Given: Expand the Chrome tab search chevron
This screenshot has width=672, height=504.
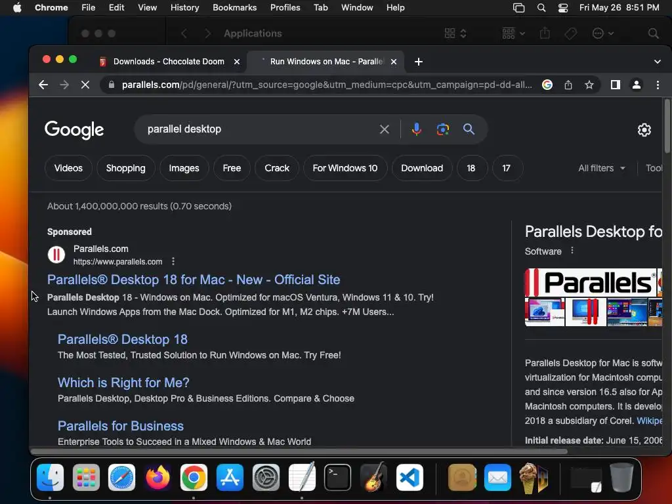Looking at the screenshot, I should coord(658,62).
